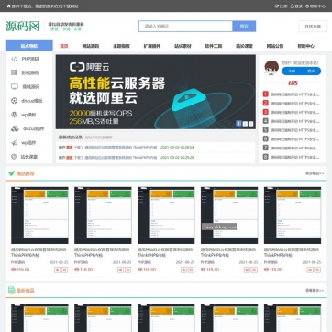Screen dimensions: 332x332
Task: Open first product thumbnail in 最新商品
Action: [x=39, y=317]
